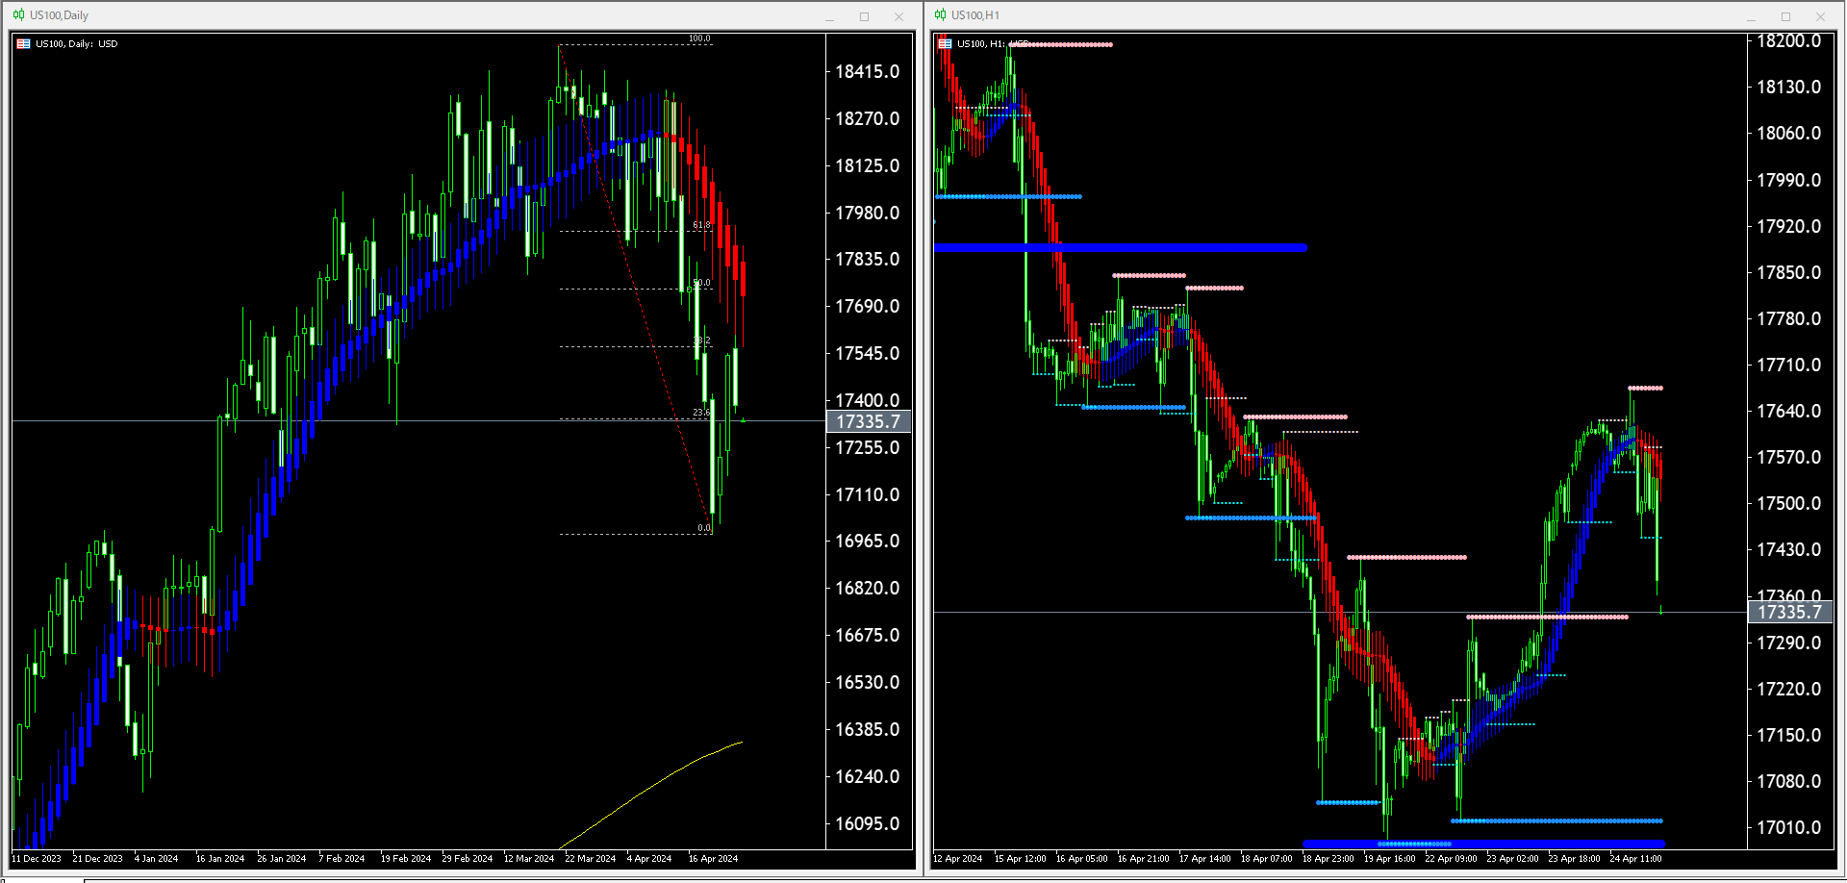Click the 17920.0 price label in H1 chart
1847x883 pixels.
[1789, 226]
